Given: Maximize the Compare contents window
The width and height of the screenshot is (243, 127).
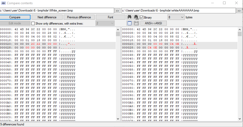Looking at the screenshot, I should click(x=224, y=3).
